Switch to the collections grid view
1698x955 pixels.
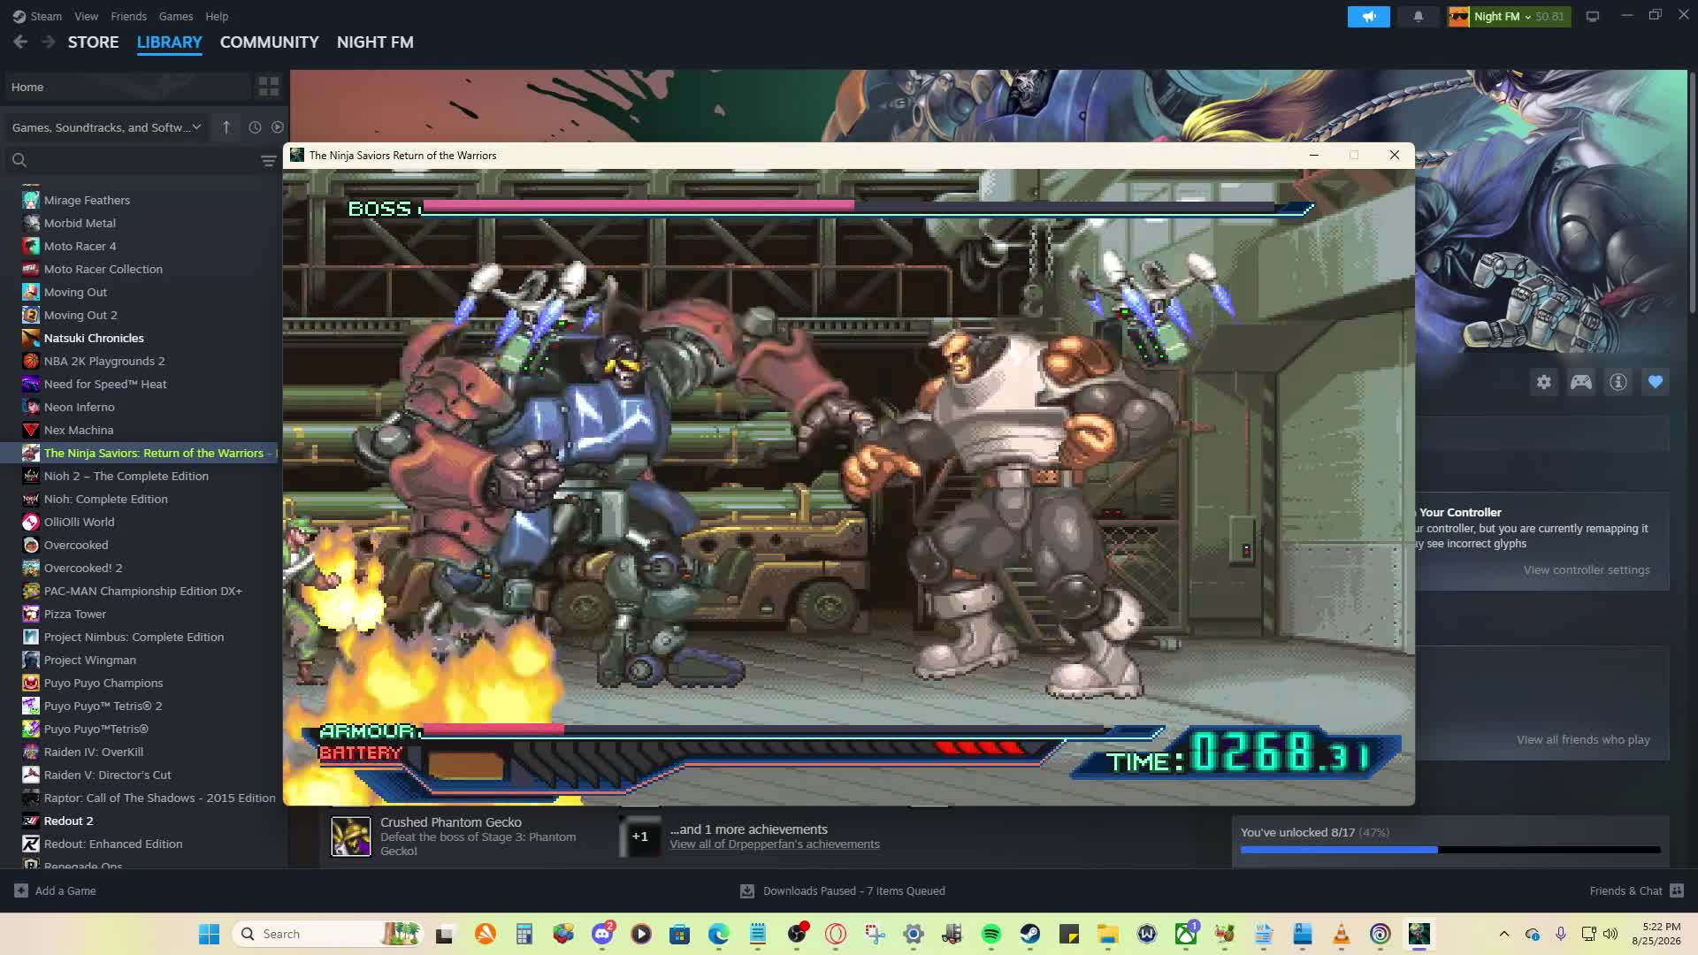click(x=268, y=87)
